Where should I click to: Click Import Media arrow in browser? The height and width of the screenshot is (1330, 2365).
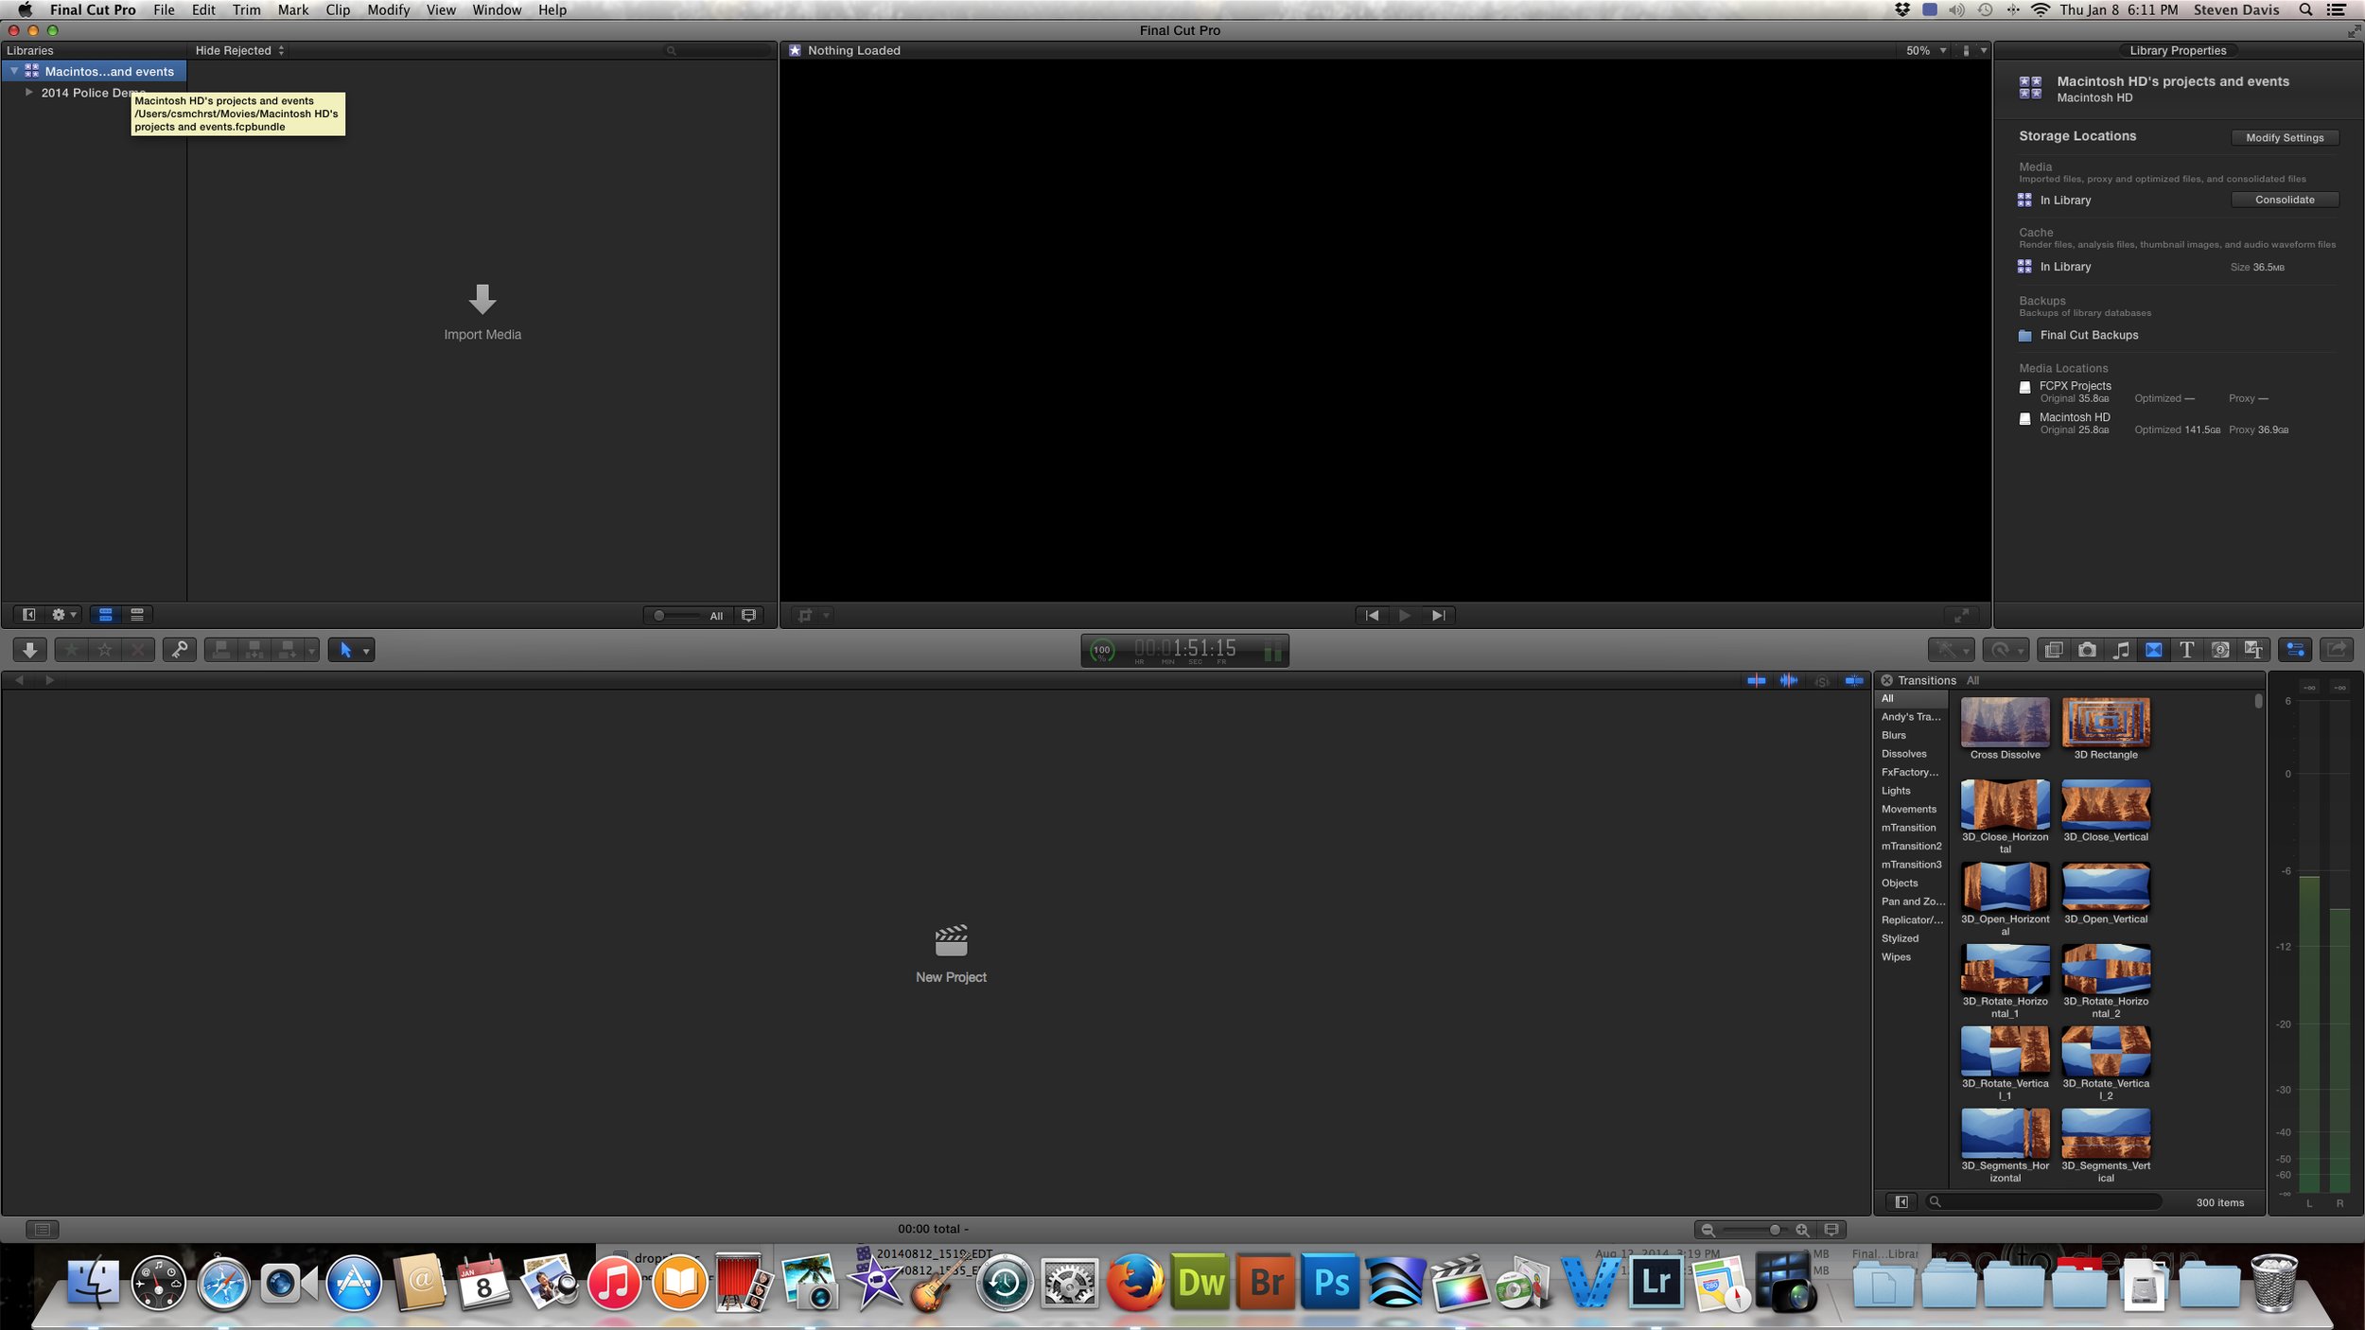(482, 299)
